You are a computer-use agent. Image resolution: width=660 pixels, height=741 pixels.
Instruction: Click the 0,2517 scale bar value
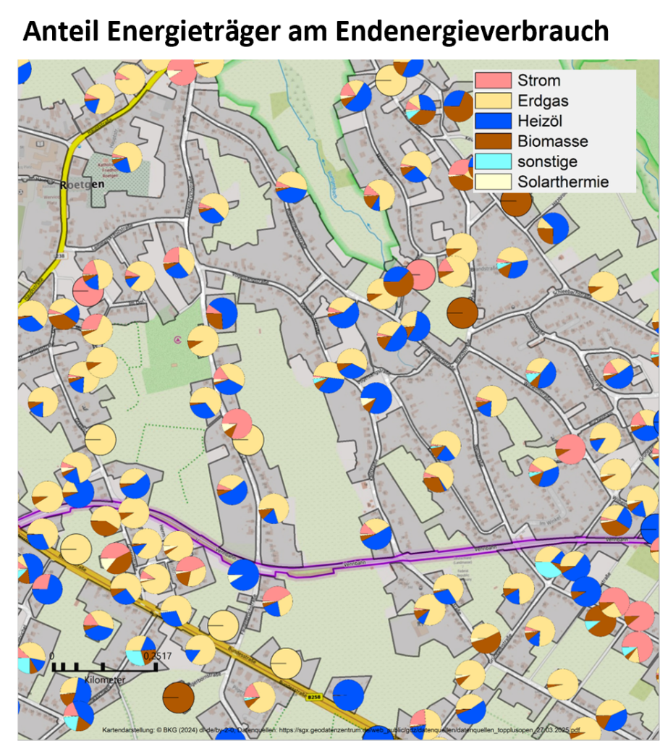coord(157,656)
